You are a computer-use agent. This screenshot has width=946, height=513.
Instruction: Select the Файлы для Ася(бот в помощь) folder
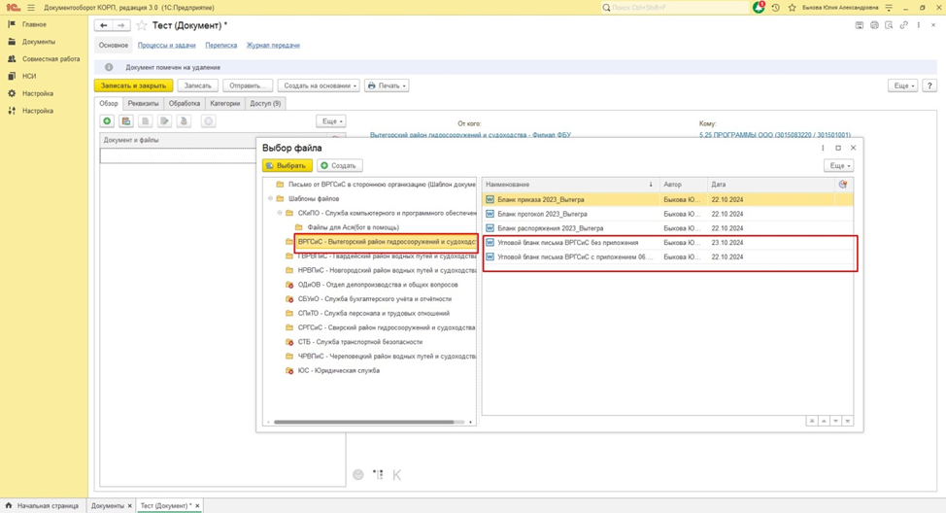tap(353, 227)
